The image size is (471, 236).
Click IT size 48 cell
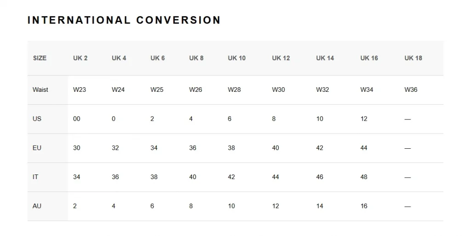point(364,177)
